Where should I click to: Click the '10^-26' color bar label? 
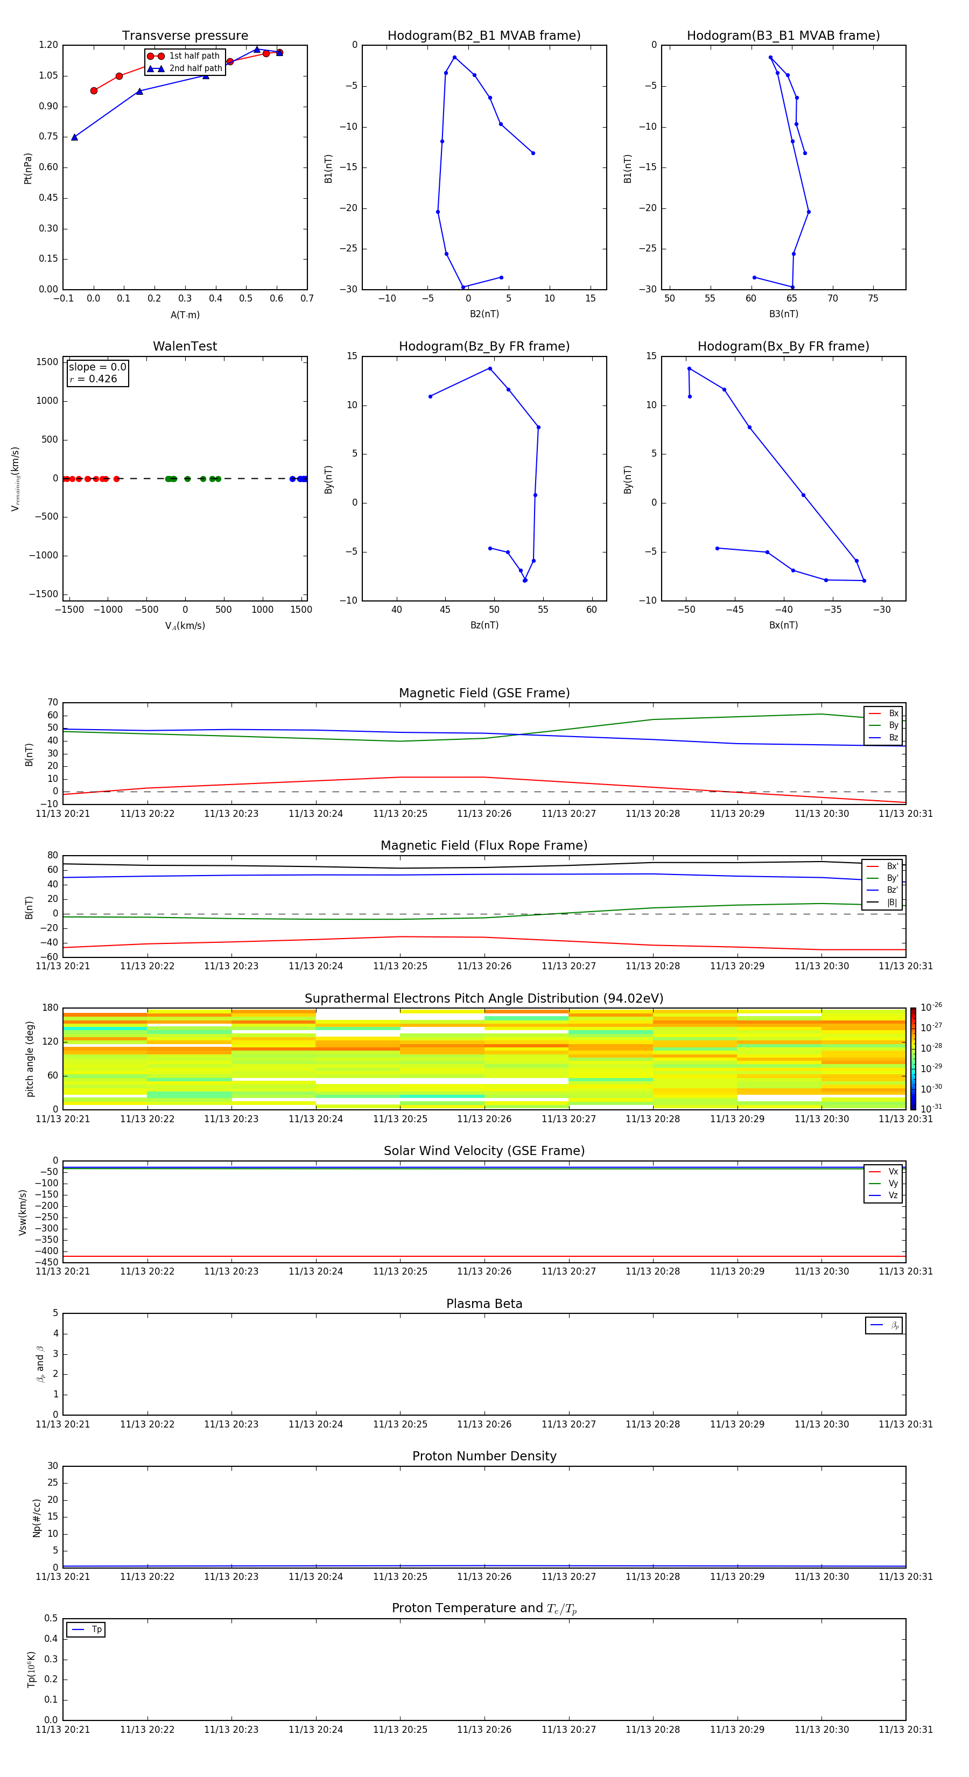[x=931, y=1007]
